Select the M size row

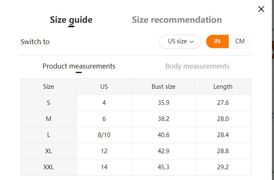136,119
